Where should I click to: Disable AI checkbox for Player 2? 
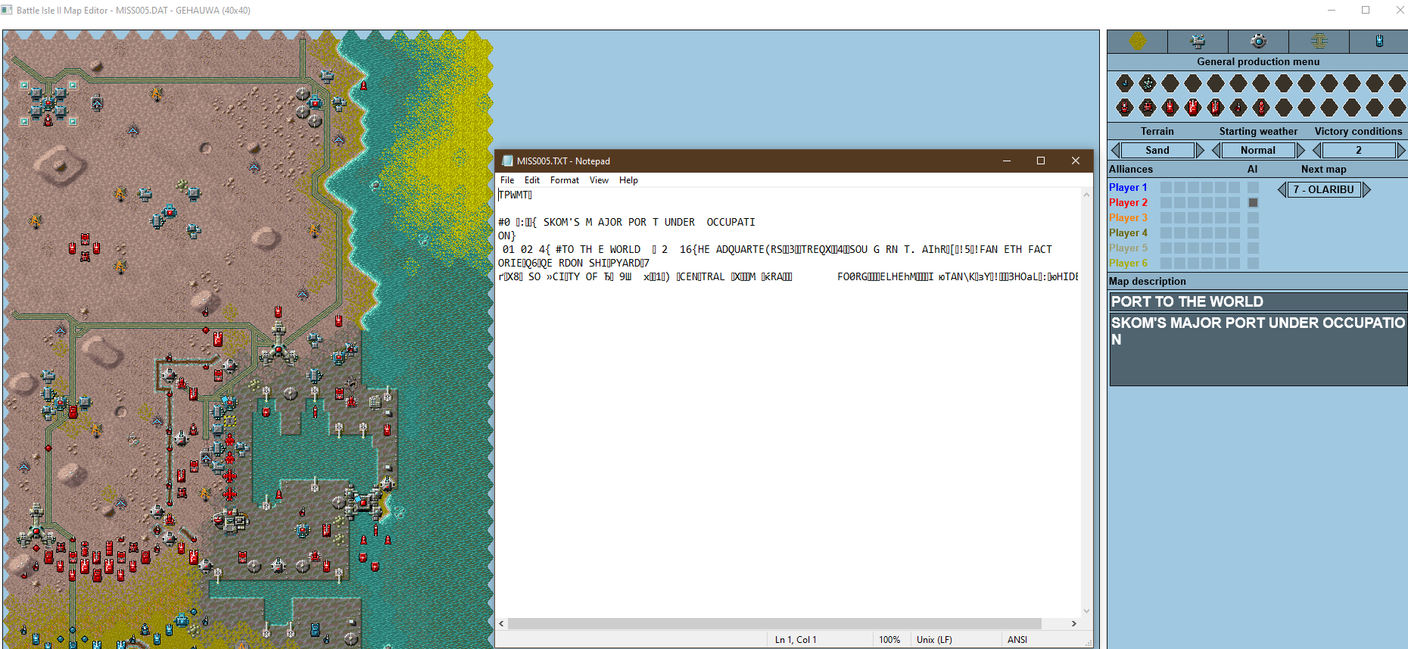tap(1253, 202)
